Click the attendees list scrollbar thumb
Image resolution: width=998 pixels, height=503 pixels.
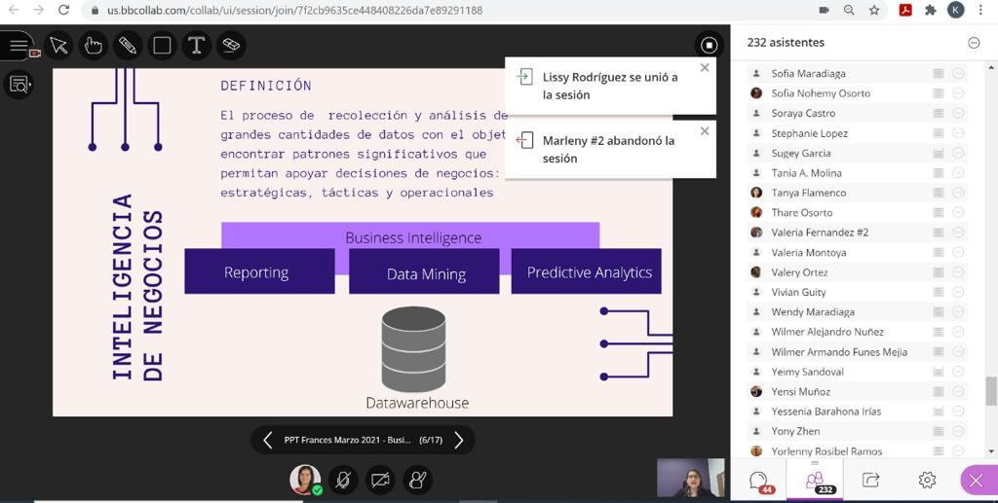pyautogui.click(x=991, y=391)
